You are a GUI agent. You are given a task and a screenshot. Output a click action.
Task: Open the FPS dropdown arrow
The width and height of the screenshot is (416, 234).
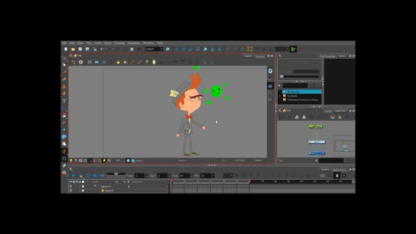pos(213,176)
